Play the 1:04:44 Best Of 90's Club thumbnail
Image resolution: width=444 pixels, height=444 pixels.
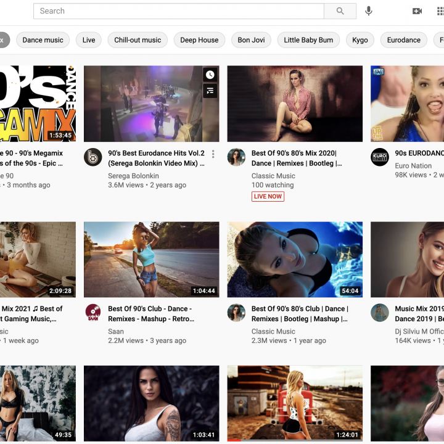pyautogui.click(x=151, y=260)
